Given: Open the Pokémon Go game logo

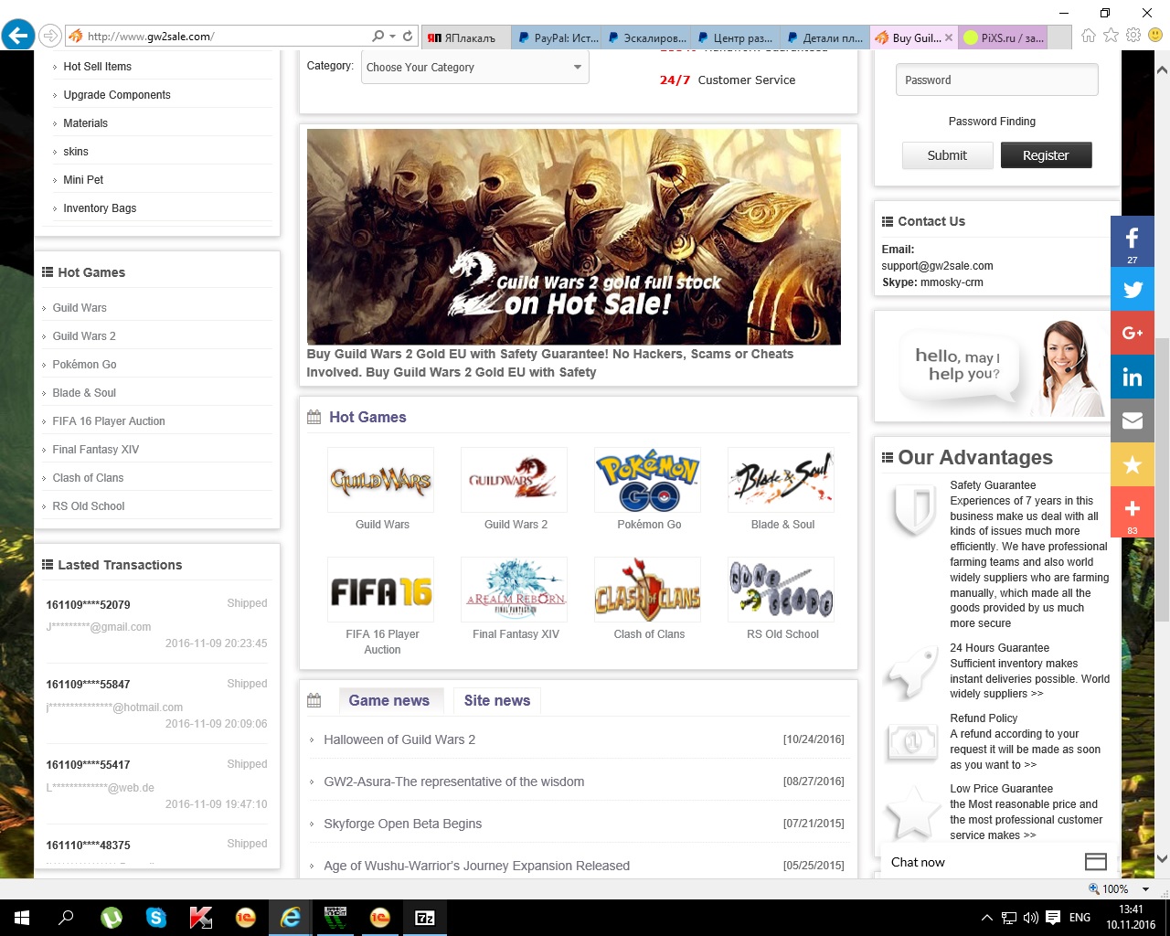Looking at the screenshot, I should click(648, 480).
